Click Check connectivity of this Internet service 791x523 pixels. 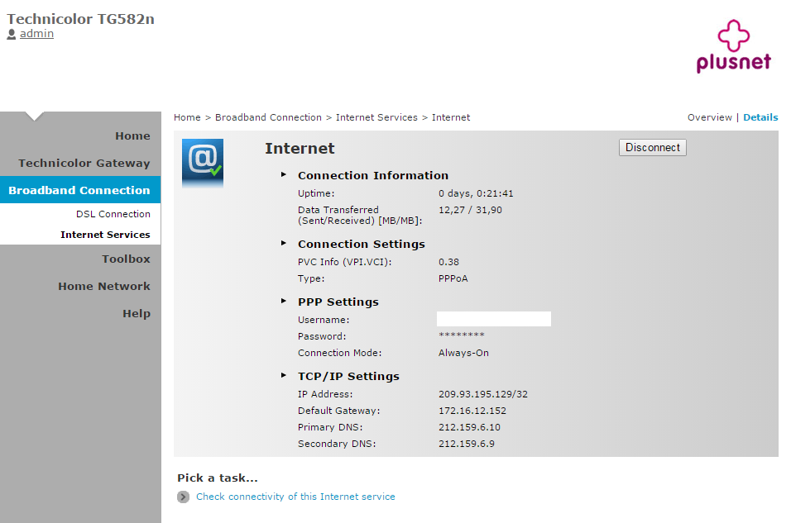tap(295, 497)
